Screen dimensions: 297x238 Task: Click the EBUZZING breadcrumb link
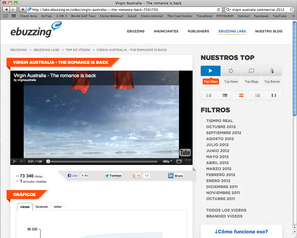(18, 50)
